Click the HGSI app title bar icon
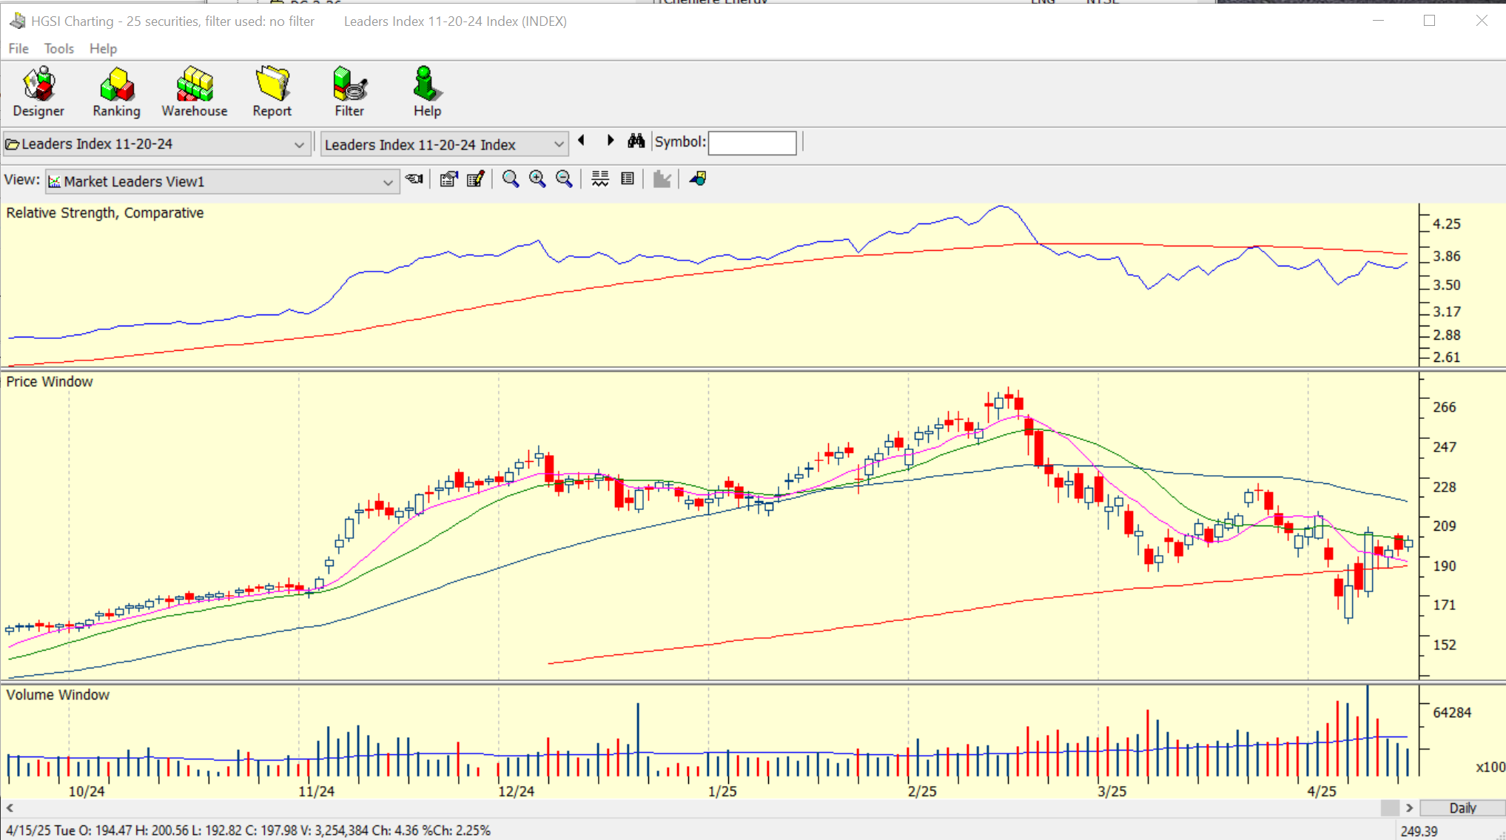The height and width of the screenshot is (840, 1506). pos(17,21)
